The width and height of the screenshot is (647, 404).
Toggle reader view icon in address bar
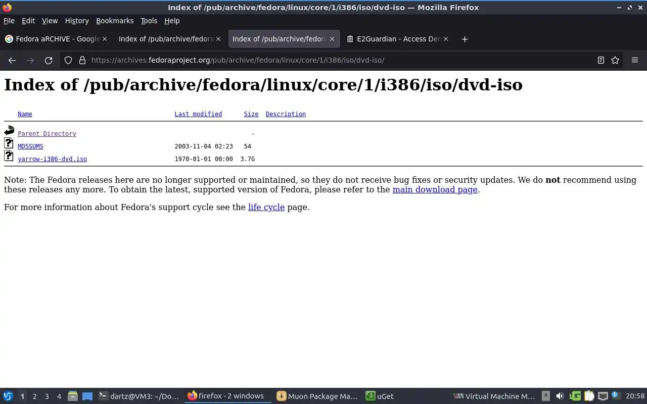tap(600, 60)
